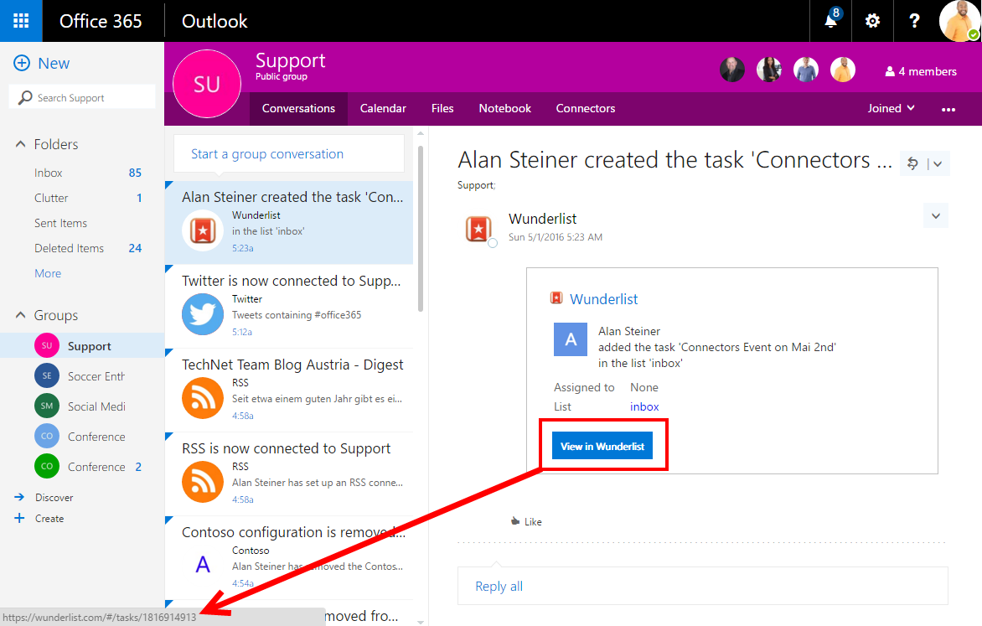
Task: Click the first member photo in header
Action: coord(732,70)
